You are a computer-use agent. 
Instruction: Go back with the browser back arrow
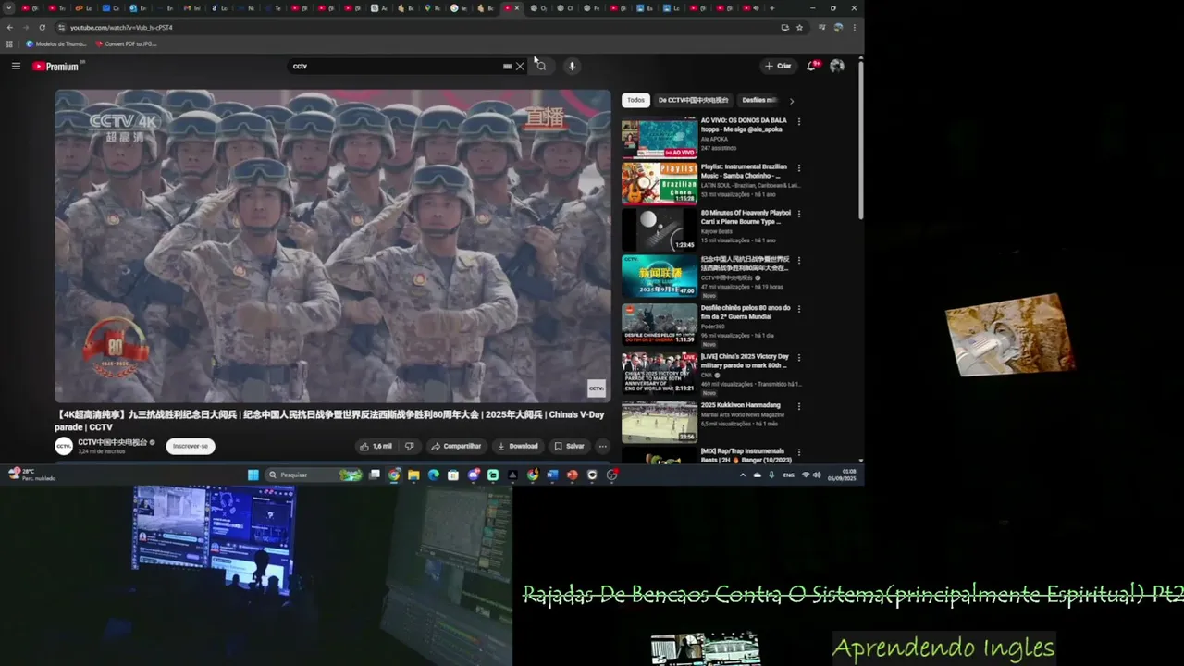pos(10,28)
